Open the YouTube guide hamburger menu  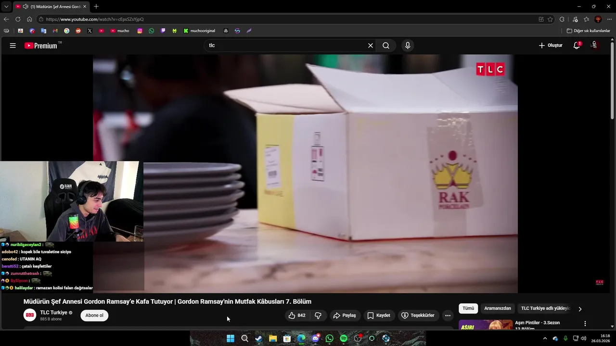click(x=13, y=45)
